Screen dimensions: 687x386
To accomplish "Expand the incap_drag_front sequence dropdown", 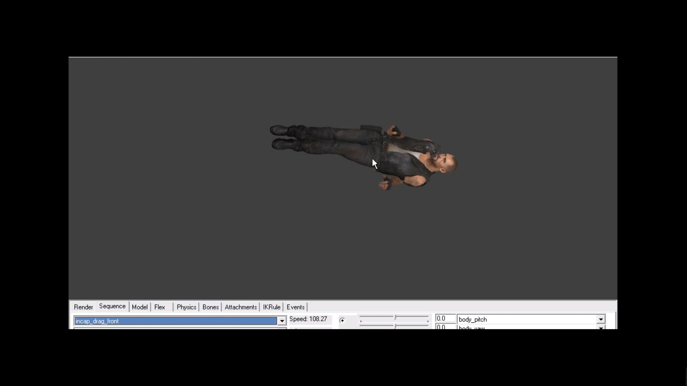I will point(282,321).
